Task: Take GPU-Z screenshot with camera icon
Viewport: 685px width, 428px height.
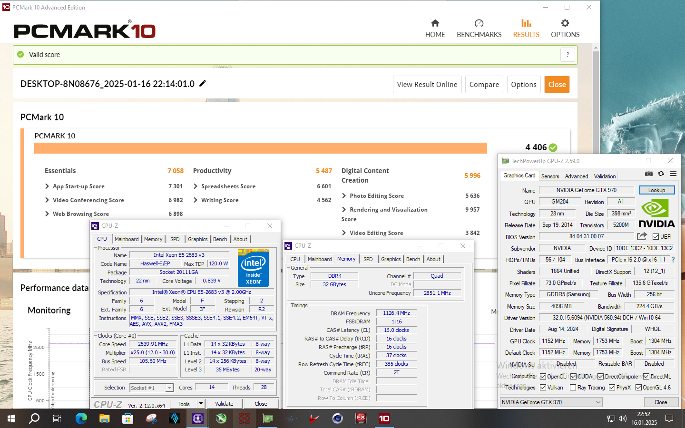Action: pyautogui.click(x=649, y=174)
